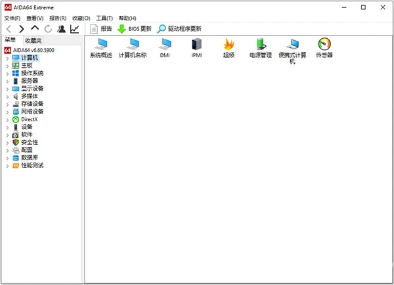The image size is (394, 285).
Task: Click the 报告 report button
Action: pyautogui.click(x=100, y=29)
